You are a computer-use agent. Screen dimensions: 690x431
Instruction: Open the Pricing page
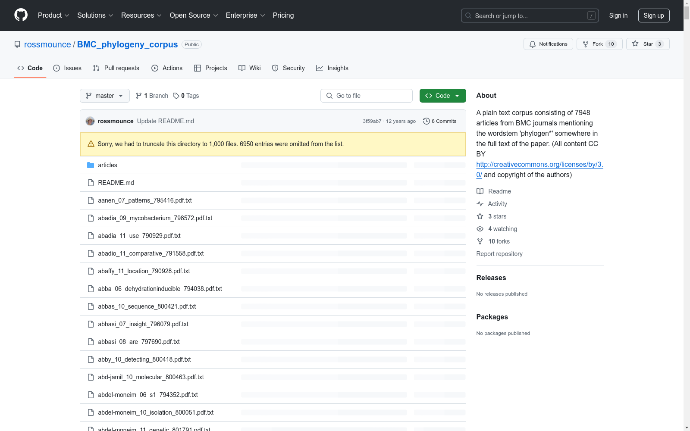283,16
